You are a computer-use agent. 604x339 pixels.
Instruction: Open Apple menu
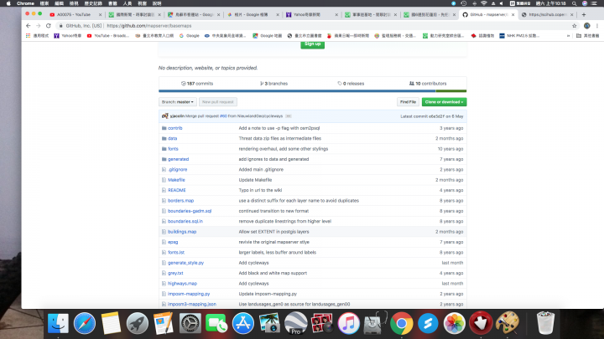tap(8, 3)
